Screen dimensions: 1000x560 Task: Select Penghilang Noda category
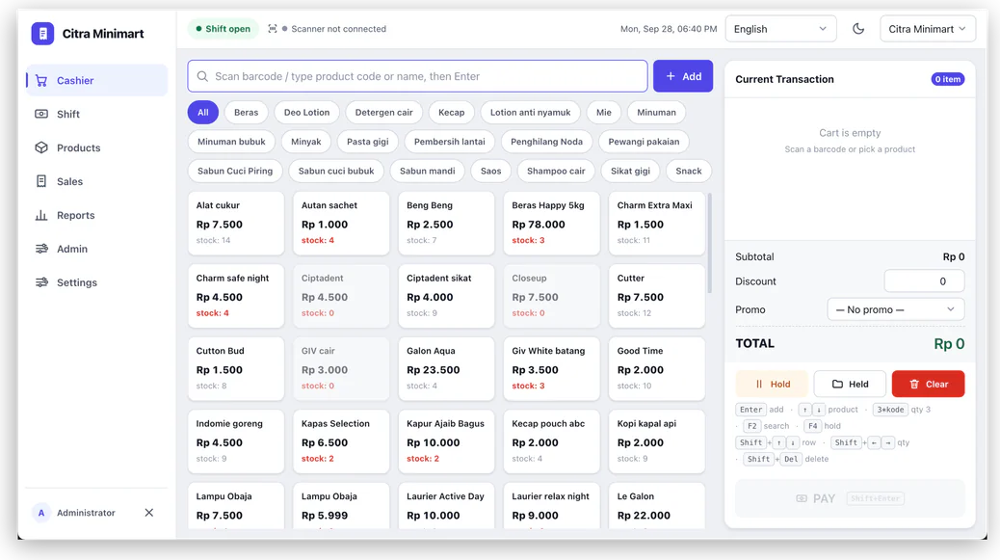[546, 142]
